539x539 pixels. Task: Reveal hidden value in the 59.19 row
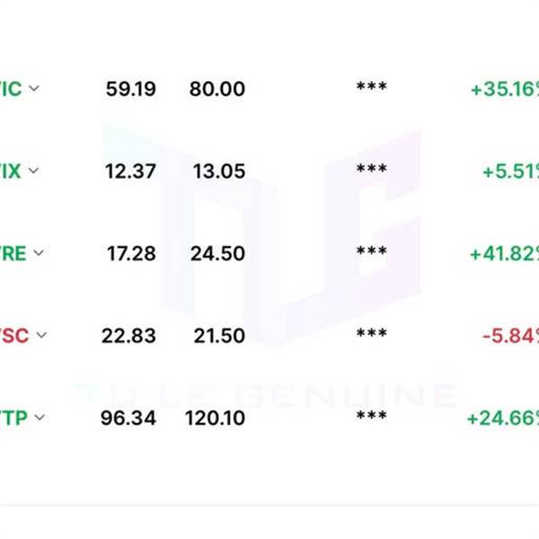pos(372,86)
